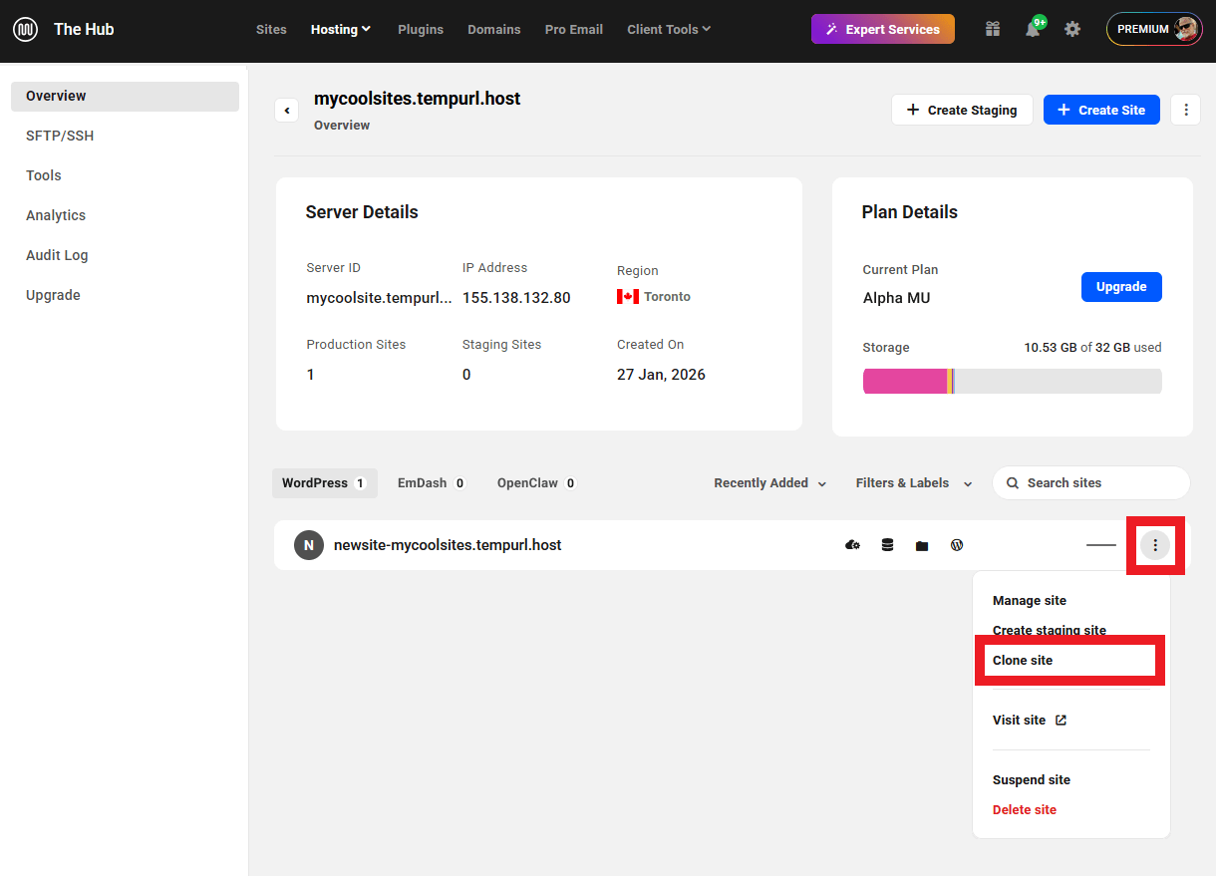Screen dimensions: 1216x876
Task: Click the N avatar of newsite
Action: point(309,545)
